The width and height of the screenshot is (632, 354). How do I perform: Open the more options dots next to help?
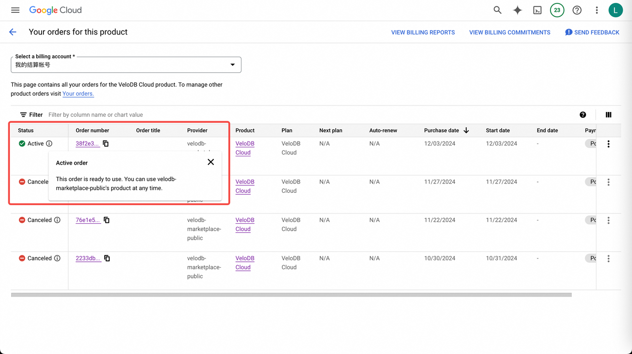click(596, 10)
